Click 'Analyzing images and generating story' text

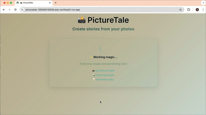103,64
